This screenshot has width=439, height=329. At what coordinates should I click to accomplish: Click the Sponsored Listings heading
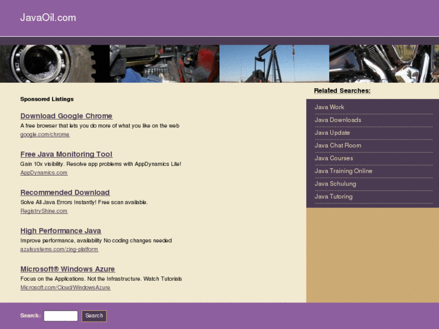point(46,99)
